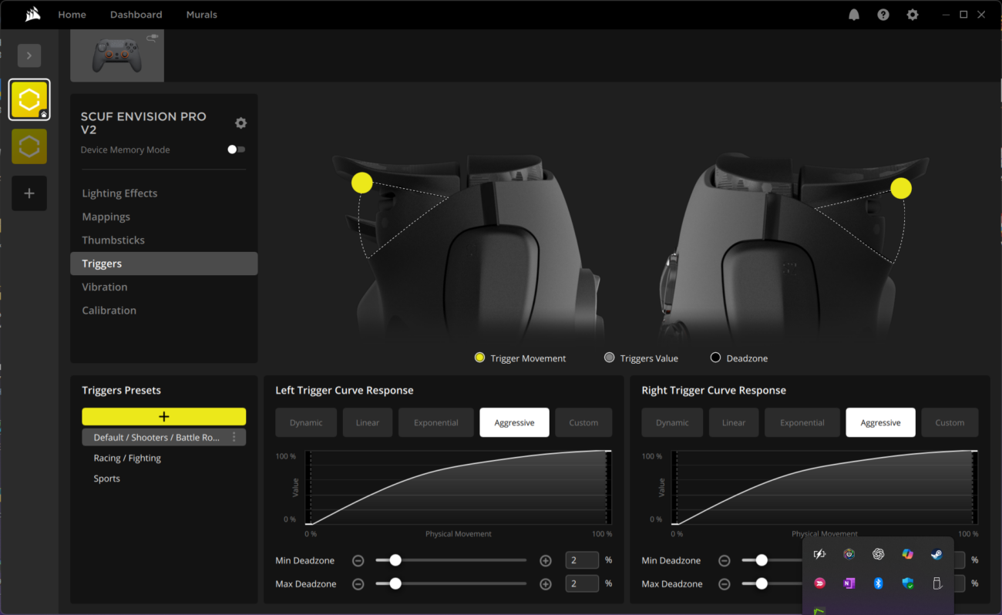
Task: Decrease left trigger Max Deadzone with minus
Action: click(358, 584)
